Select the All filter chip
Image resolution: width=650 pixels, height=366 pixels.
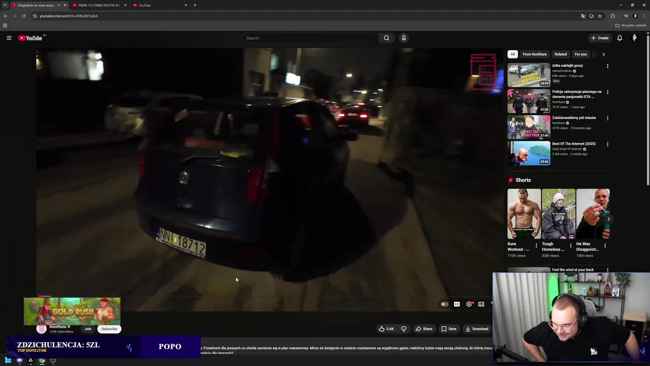(512, 54)
